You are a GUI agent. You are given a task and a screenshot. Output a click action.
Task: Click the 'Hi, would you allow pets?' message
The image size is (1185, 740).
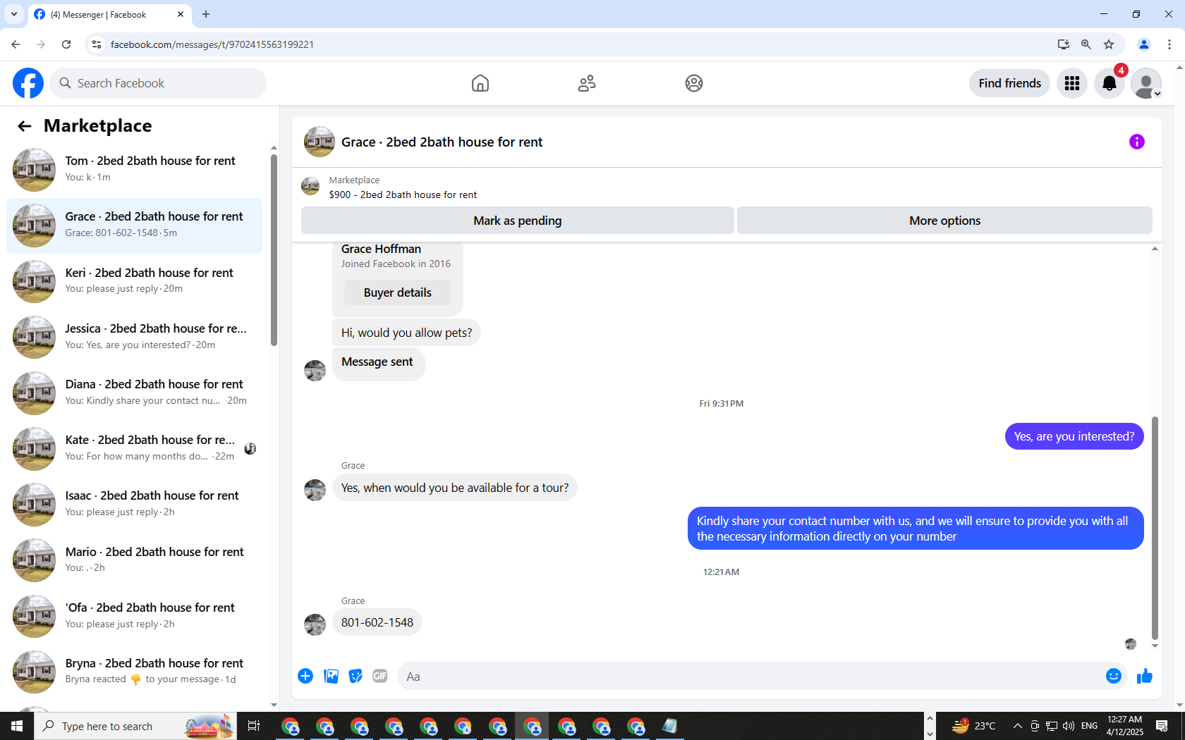[x=406, y=333]
